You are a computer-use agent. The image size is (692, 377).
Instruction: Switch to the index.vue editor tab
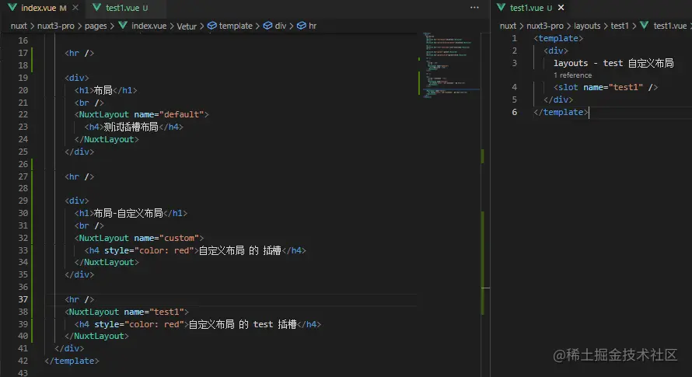tap(38, 8)
